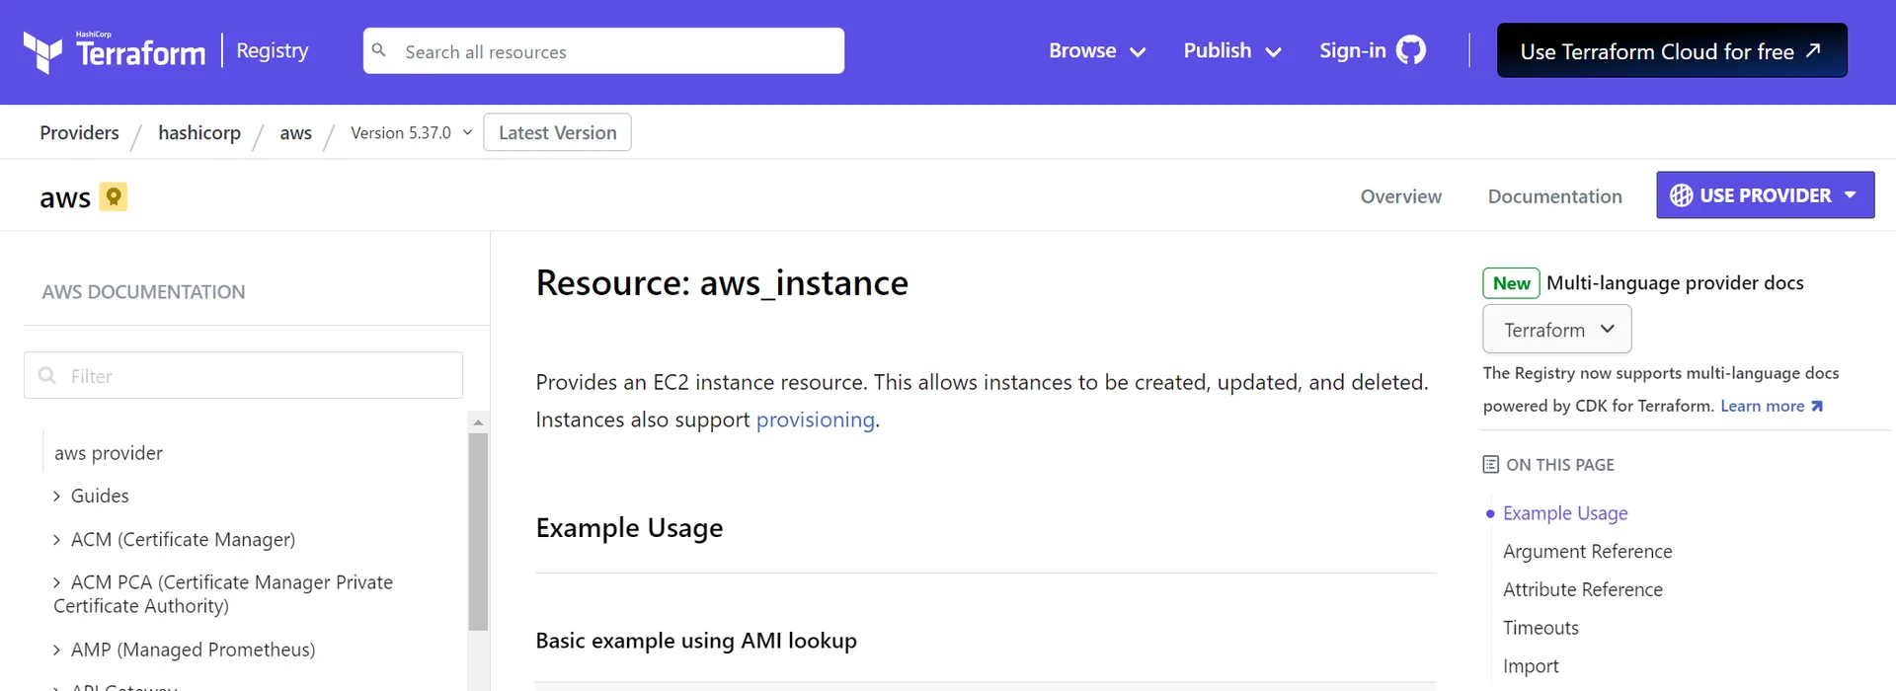Click the filter magnifier icon in sidebar
1896x691 pixels.
coord(46,375)
